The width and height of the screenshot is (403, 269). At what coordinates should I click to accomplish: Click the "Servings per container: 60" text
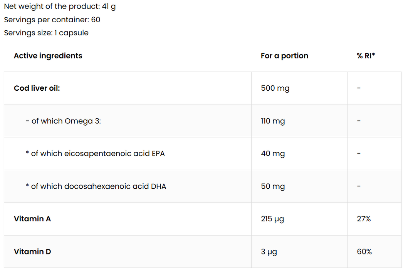pyautogui.click(x=52, y=20)
